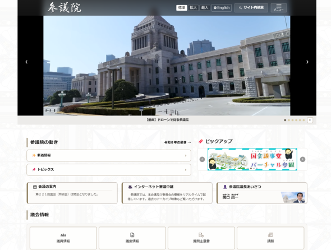Open 令和８年の動き link
This screenshot has height=250, width=331.
177,142
